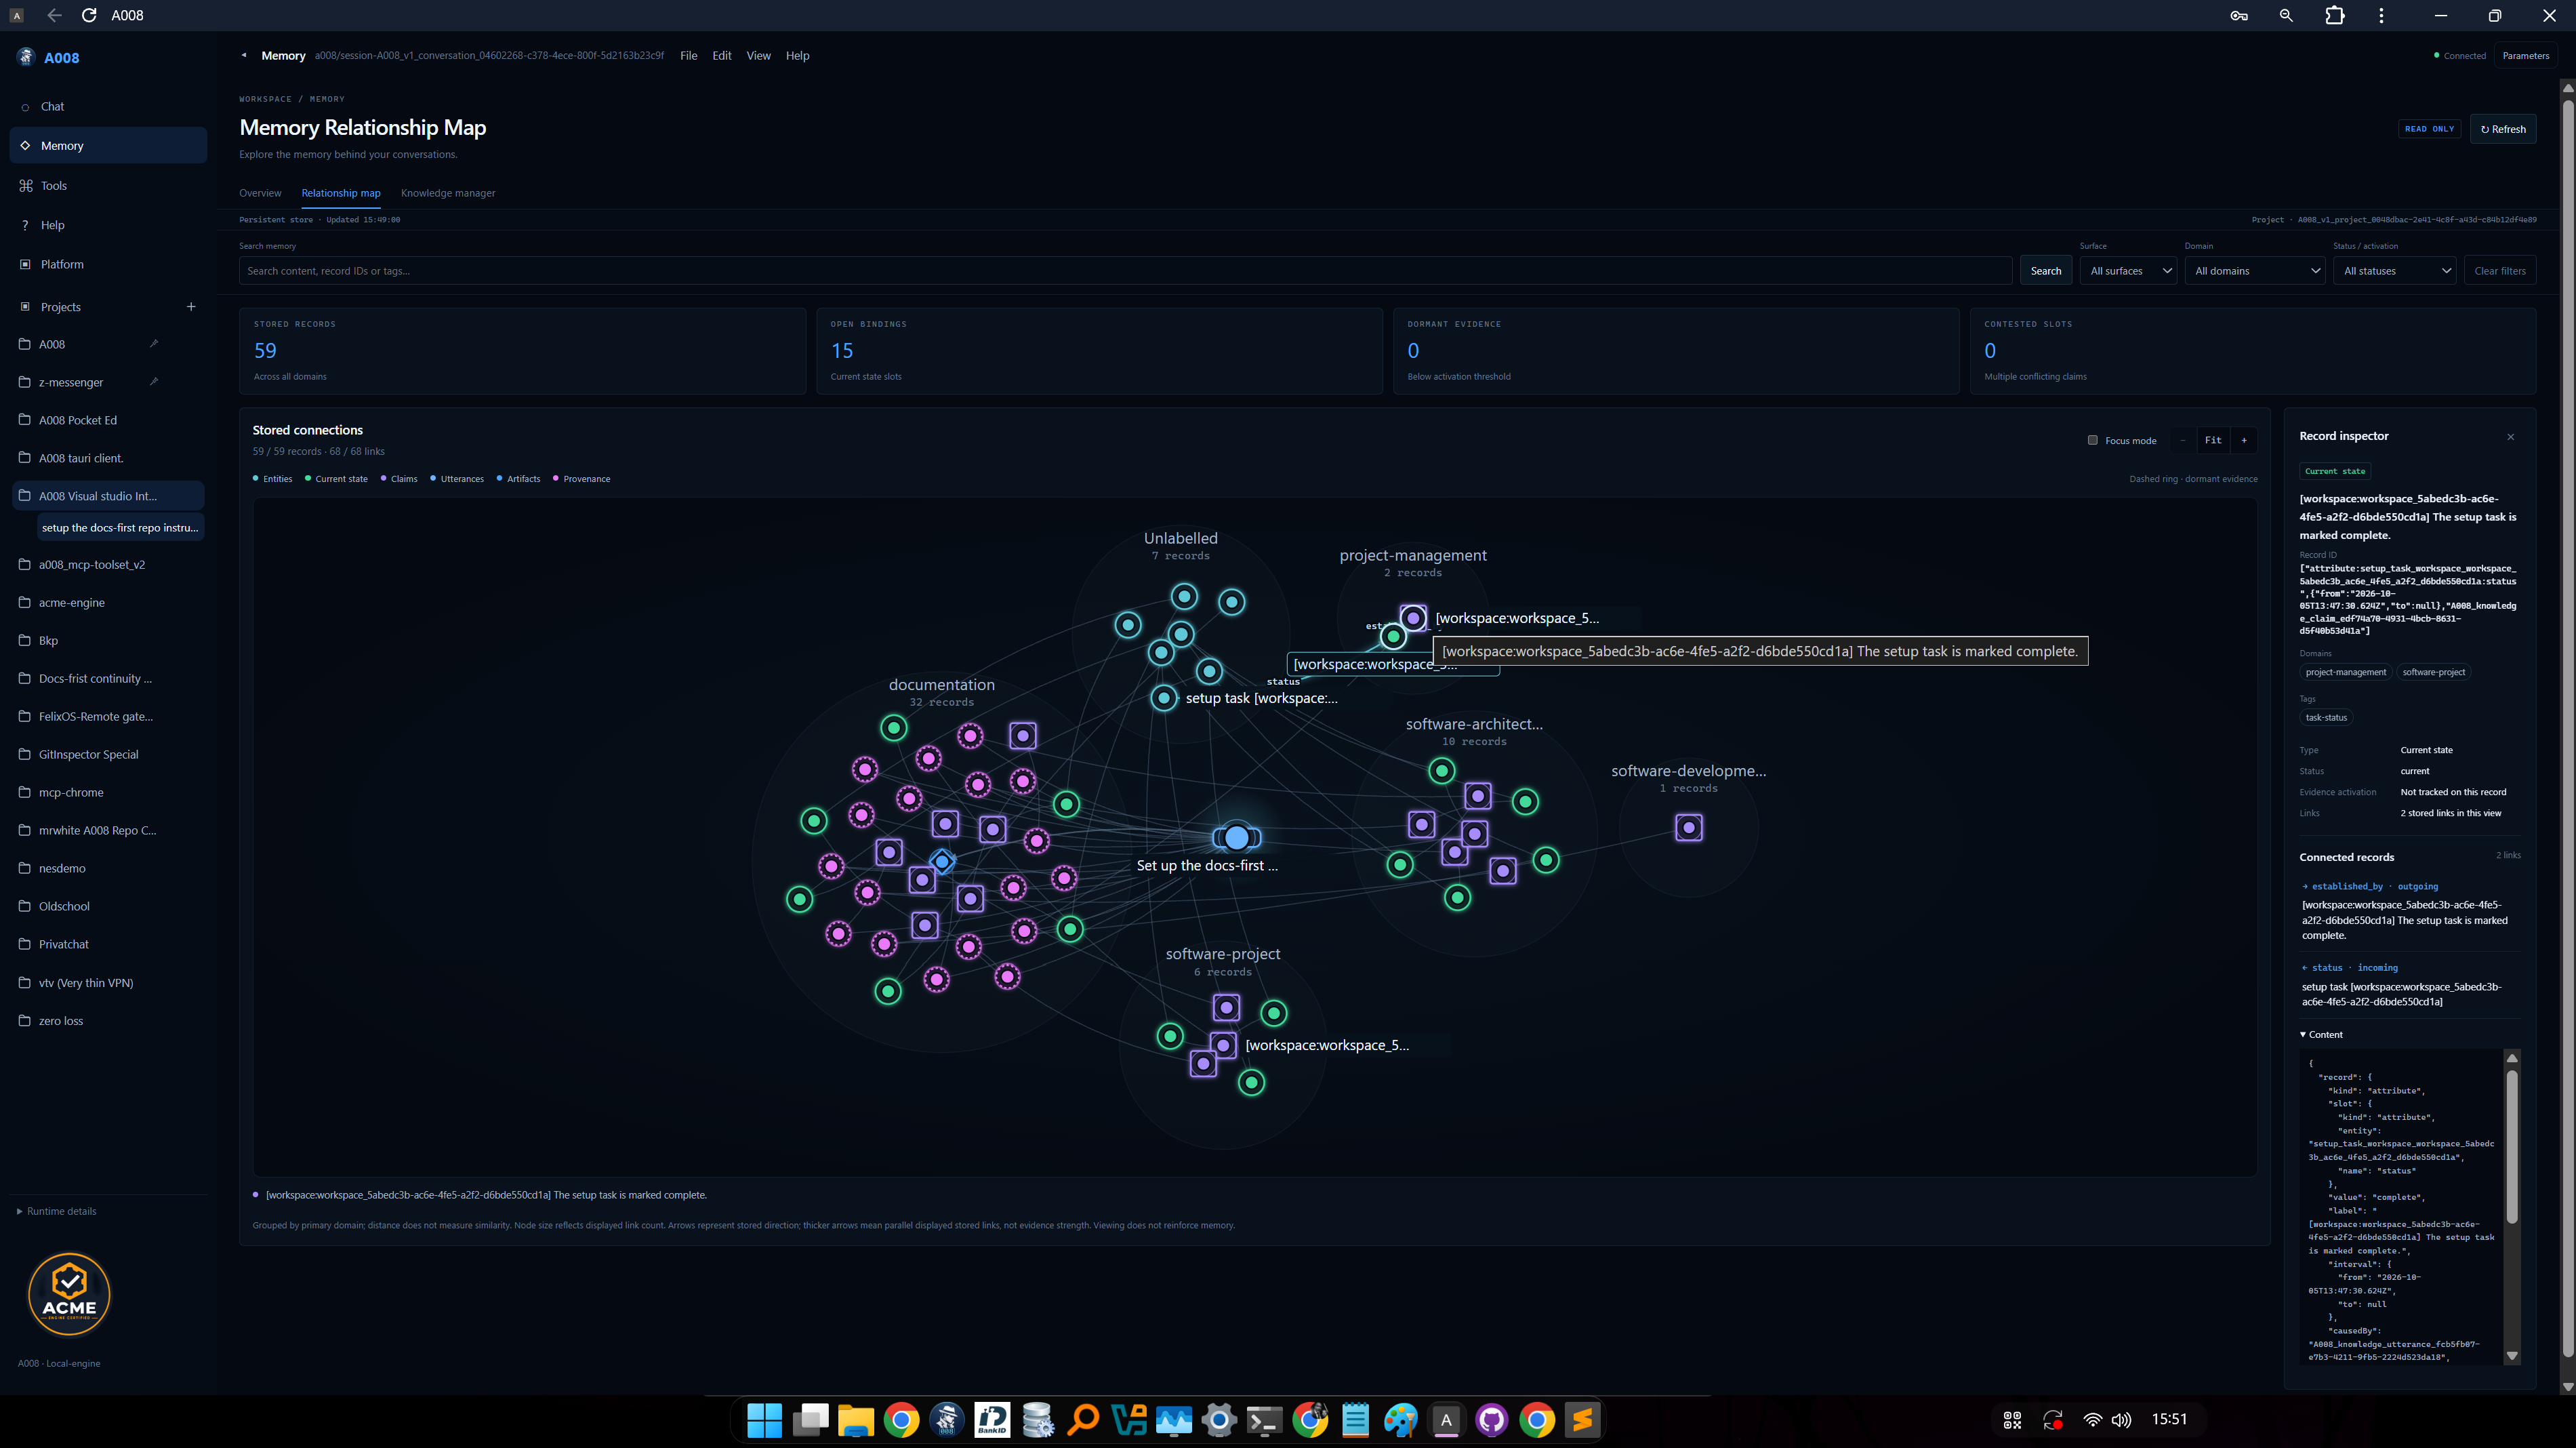
Task: Open Windows Start menu
Action: click(765, 1419)
